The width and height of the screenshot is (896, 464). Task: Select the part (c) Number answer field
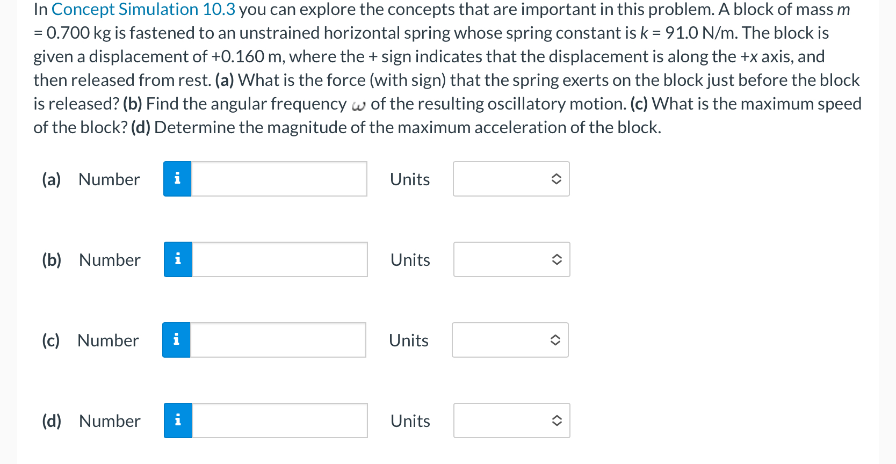click(278, 340)
